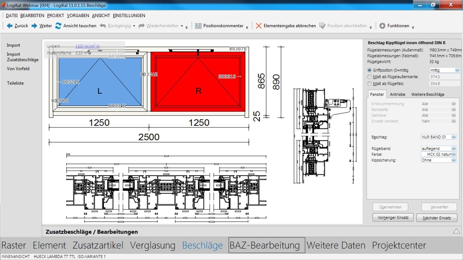Select the Griffposition radio button

point(370,70)
